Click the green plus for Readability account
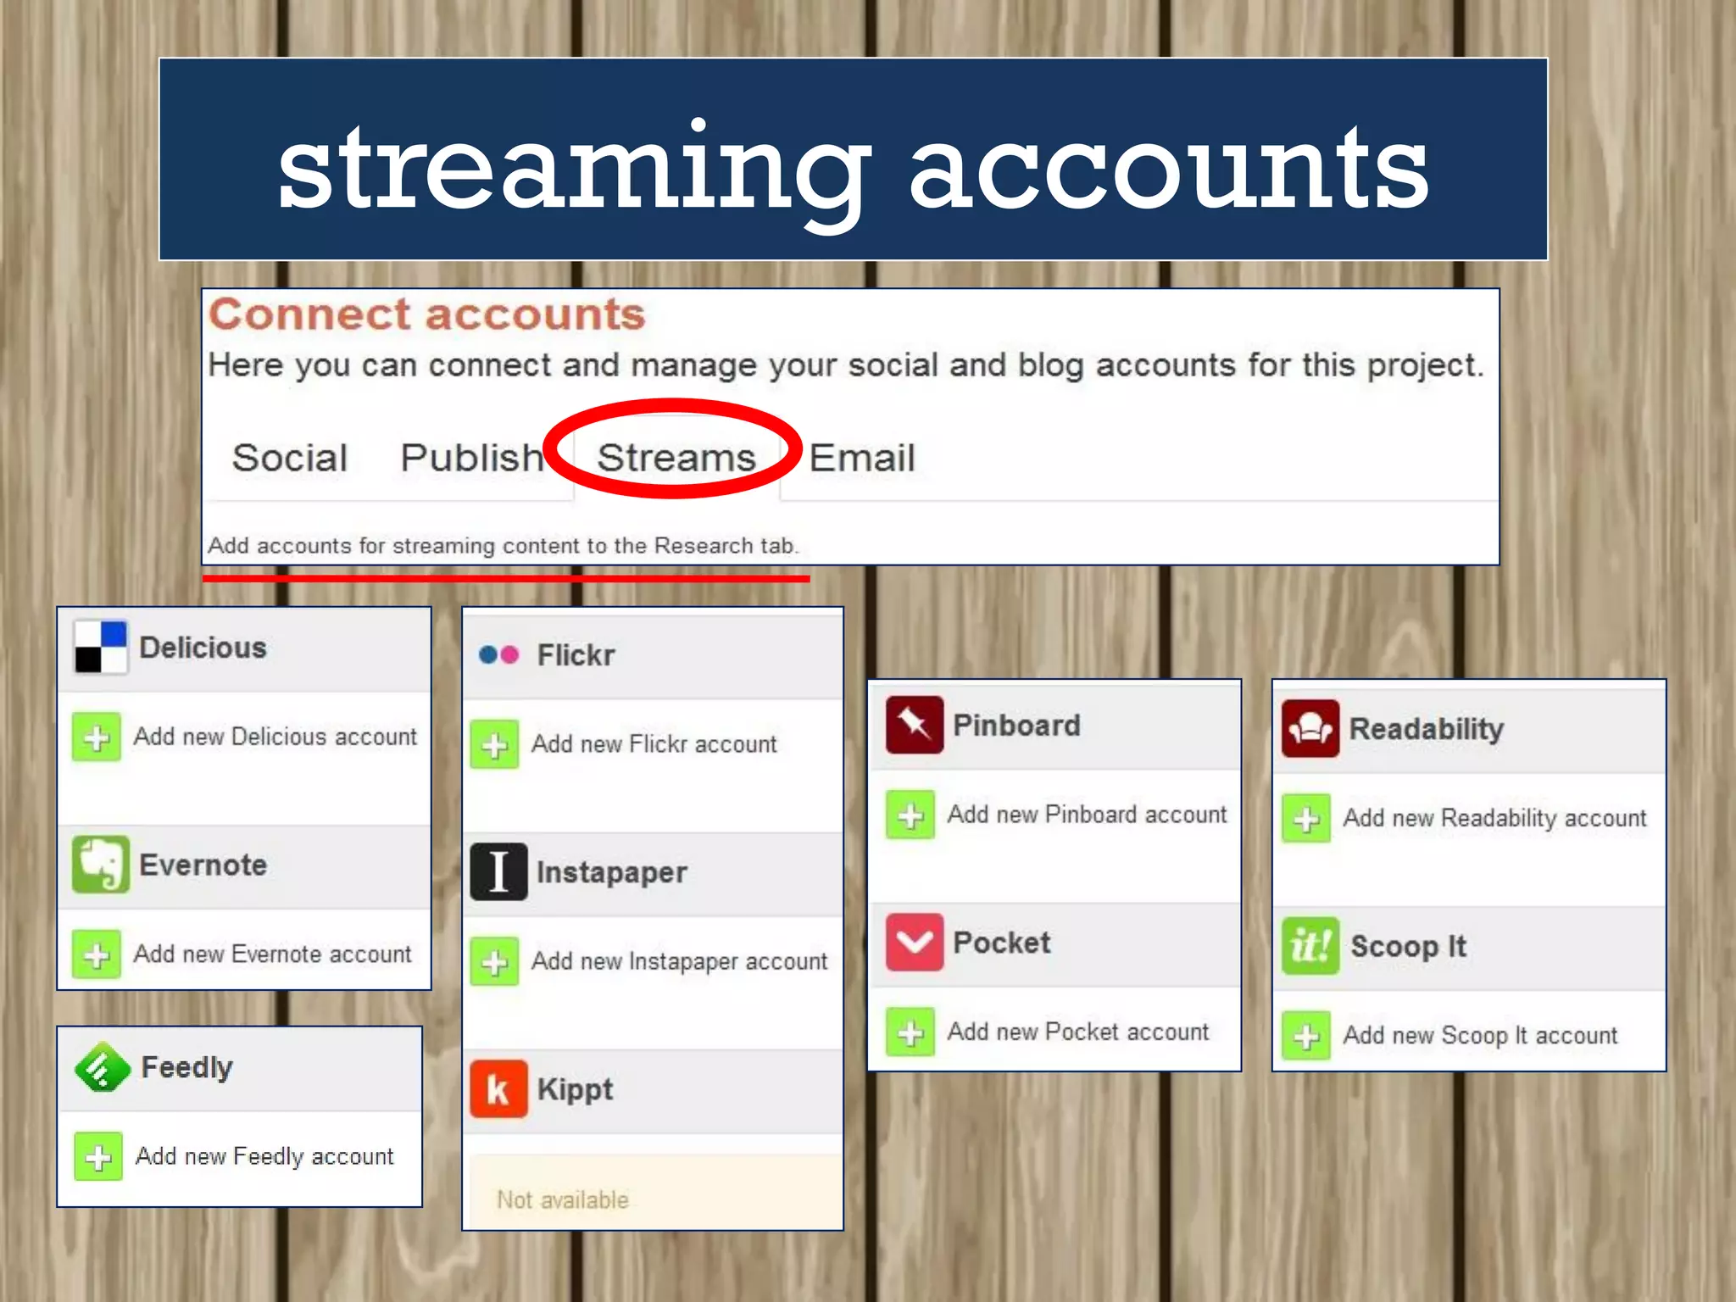 1306,819
